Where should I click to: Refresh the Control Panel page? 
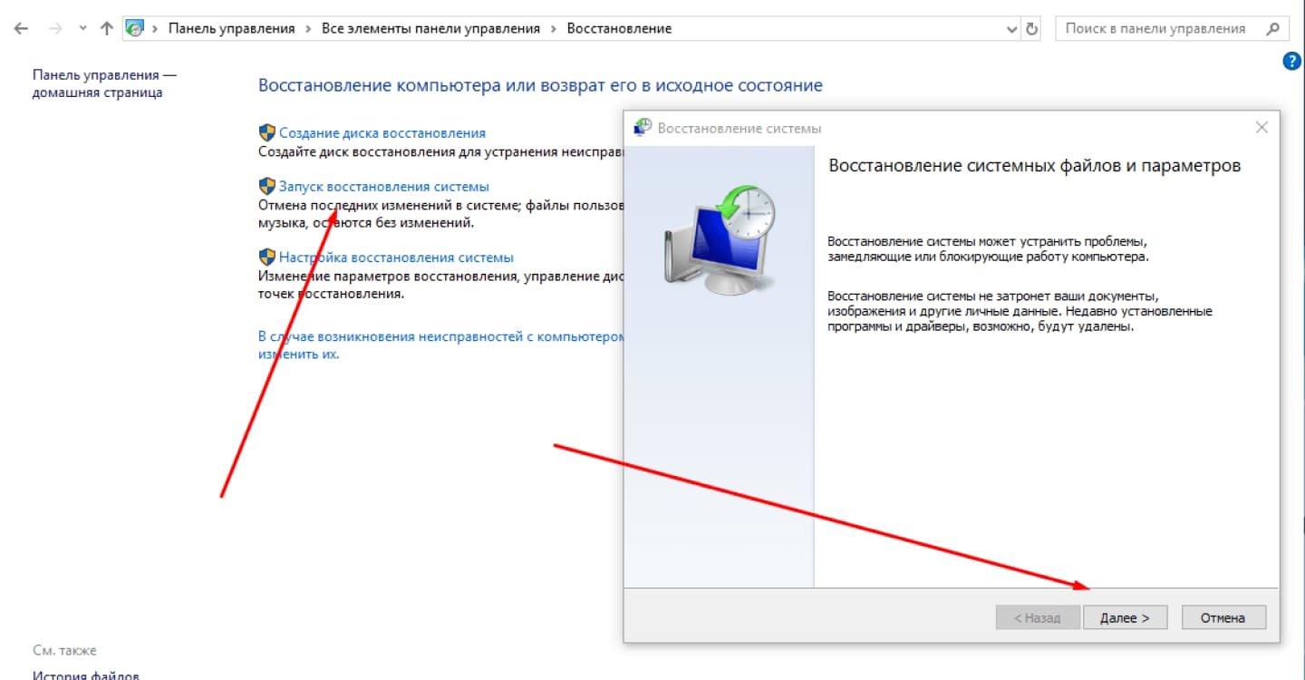(x=1032, y=29)
